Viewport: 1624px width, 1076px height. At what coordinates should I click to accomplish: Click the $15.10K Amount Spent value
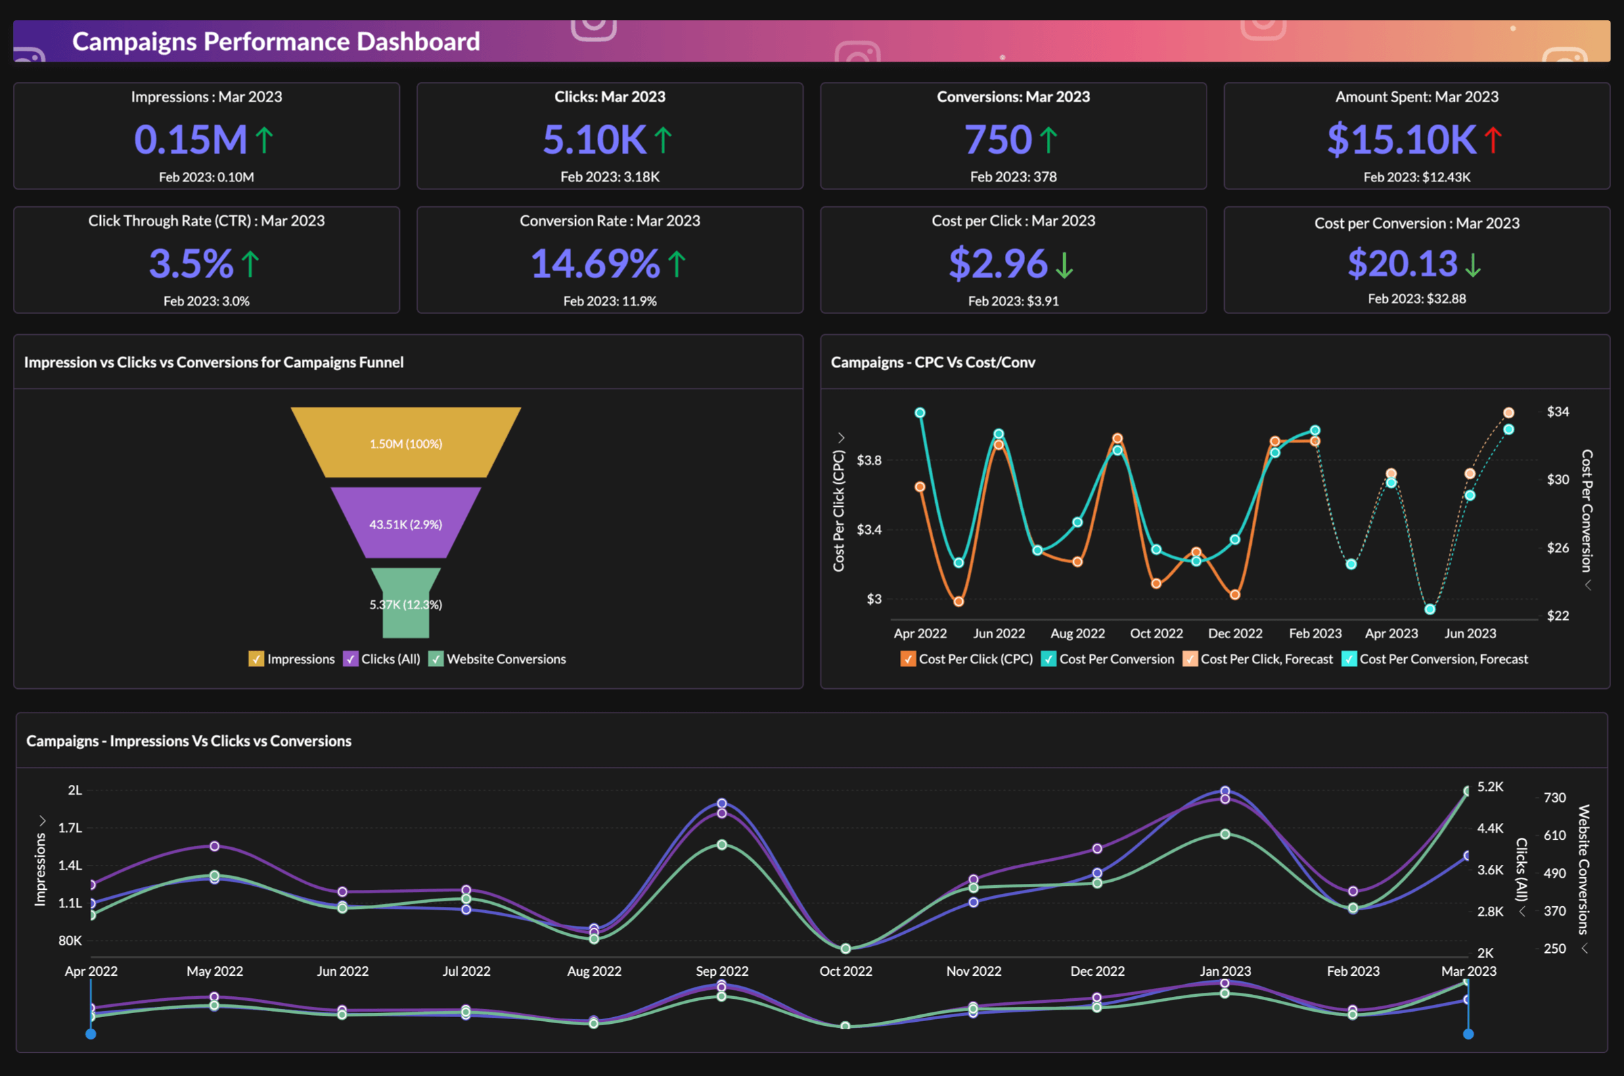coord(1401,140)
